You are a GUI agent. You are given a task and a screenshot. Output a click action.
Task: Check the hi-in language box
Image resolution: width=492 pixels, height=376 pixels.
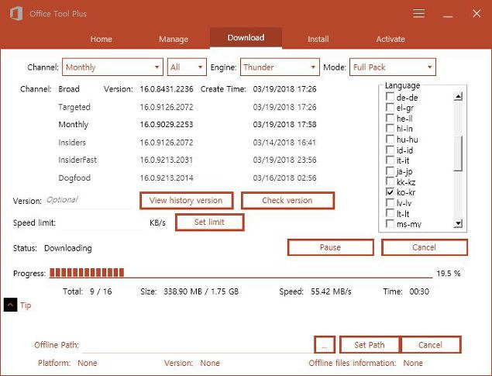tap(390, 129)
